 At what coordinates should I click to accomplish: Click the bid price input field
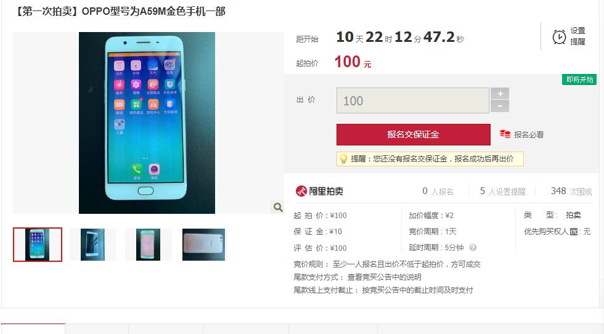(412, 100)
